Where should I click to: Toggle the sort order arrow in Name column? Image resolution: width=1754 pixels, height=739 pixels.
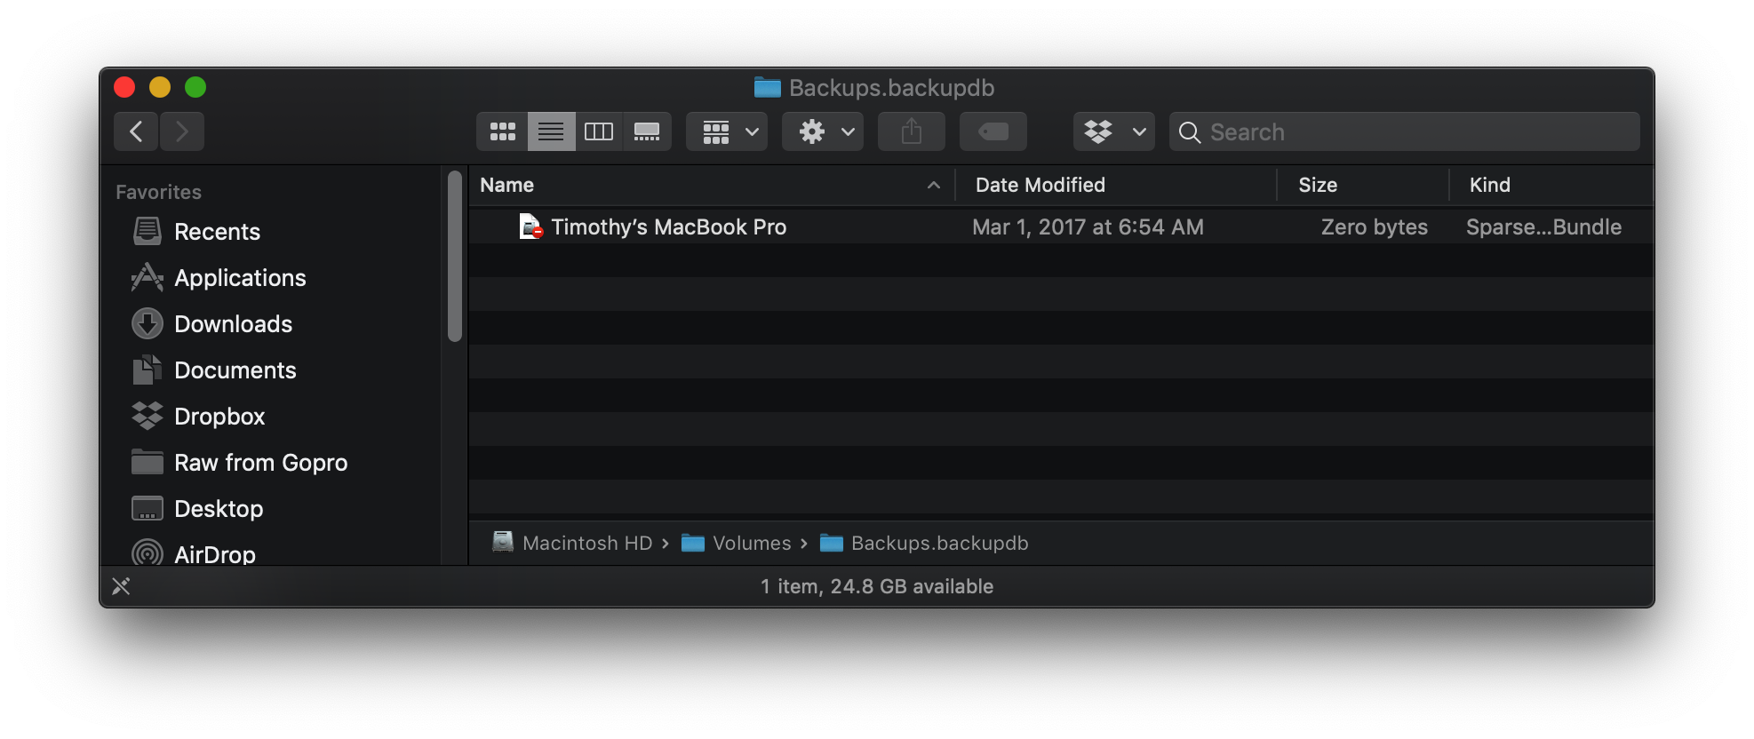934,185
